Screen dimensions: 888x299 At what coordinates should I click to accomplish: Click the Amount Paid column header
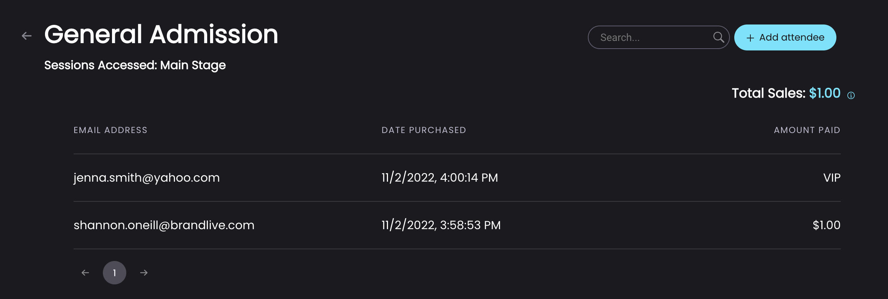tap(807, 130)
